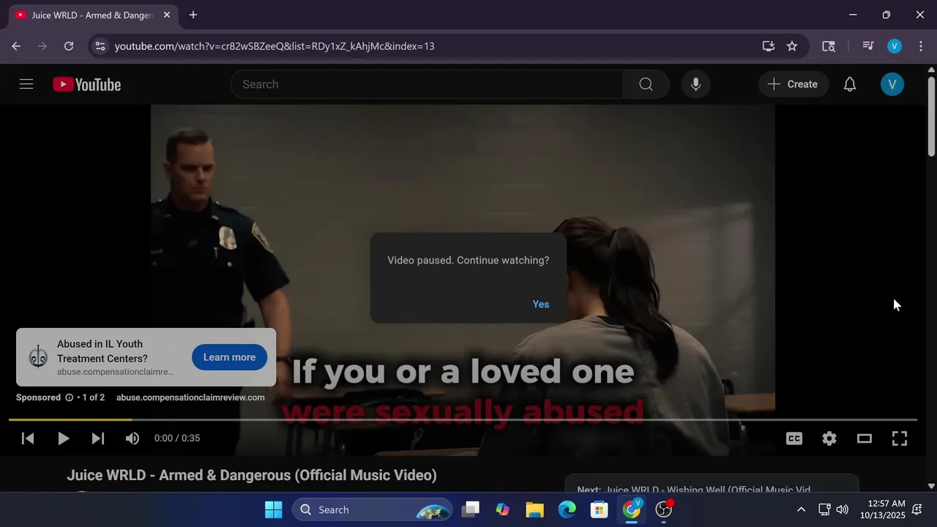The width and height of the screenshot is (937, 527).
Task: Toggle closed captions
Action: [x=794, y=438]
